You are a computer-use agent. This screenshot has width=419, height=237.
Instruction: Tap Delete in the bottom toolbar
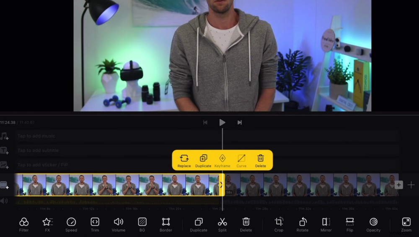click(x=246, y=224)
